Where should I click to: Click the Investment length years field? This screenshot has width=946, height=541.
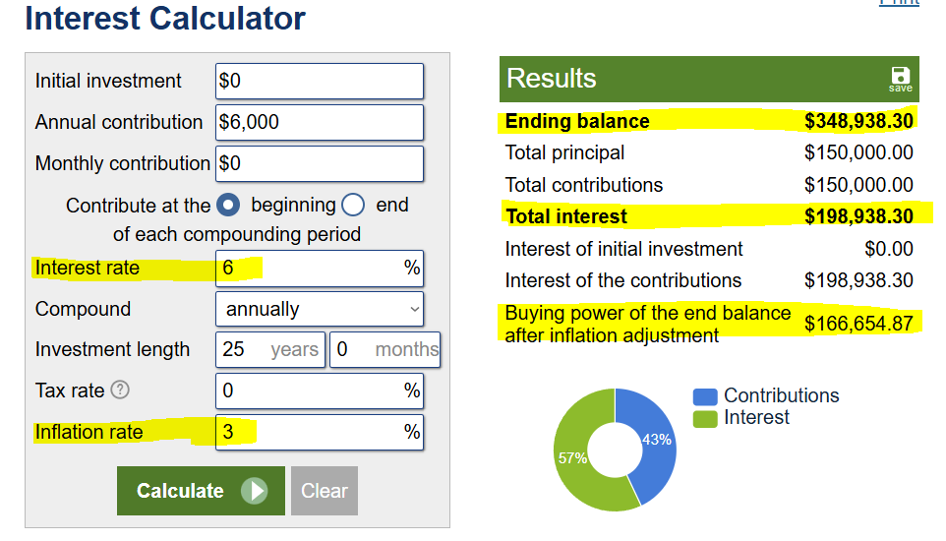[x=270, y=349]
